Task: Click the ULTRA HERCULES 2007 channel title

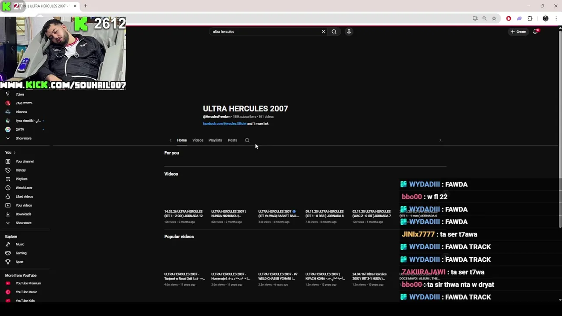Action: click(x=245, y=108)
